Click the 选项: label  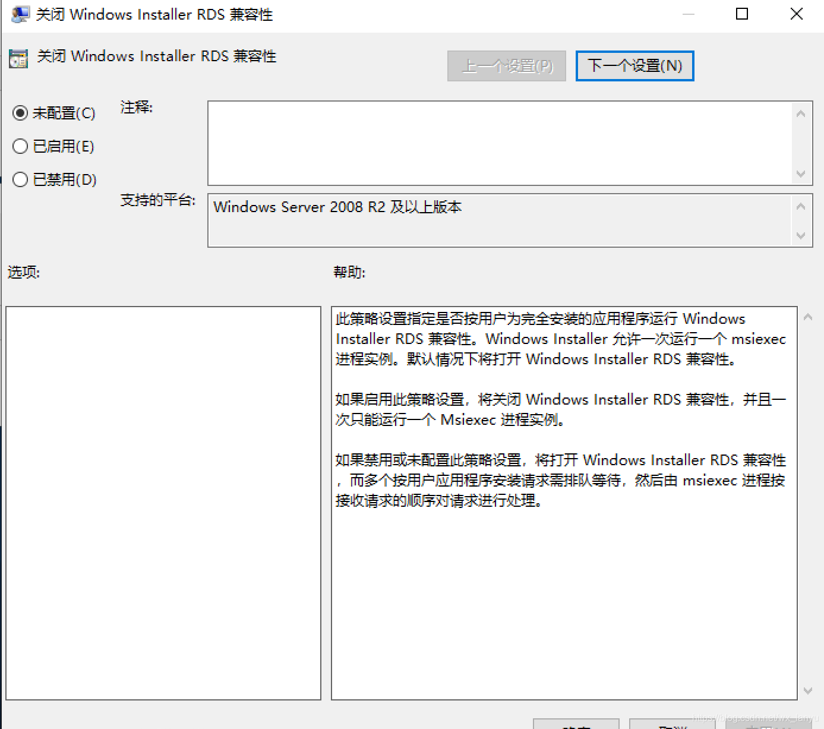tap(24, 273)
